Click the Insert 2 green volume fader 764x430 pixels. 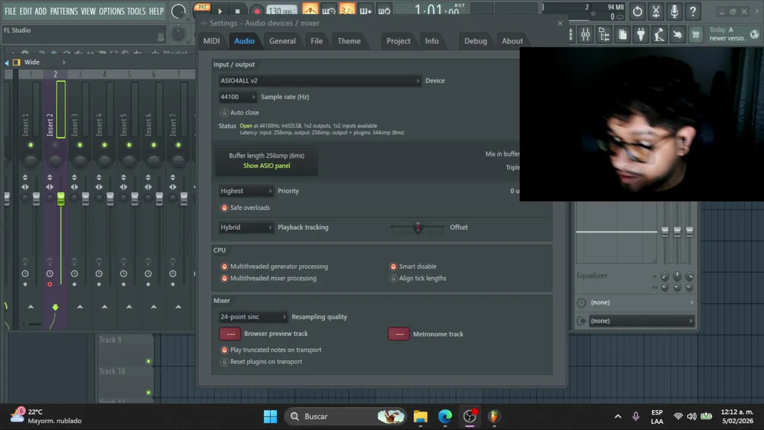(61, 198)
